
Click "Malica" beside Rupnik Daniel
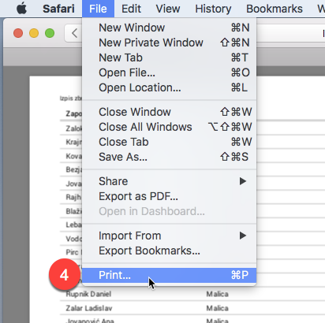click(x=218, y=294)
